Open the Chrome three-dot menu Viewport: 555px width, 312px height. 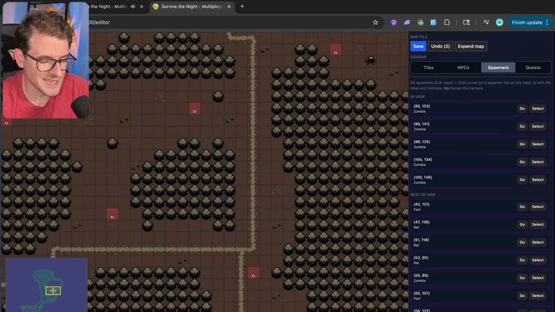click(x=547, y=22)
